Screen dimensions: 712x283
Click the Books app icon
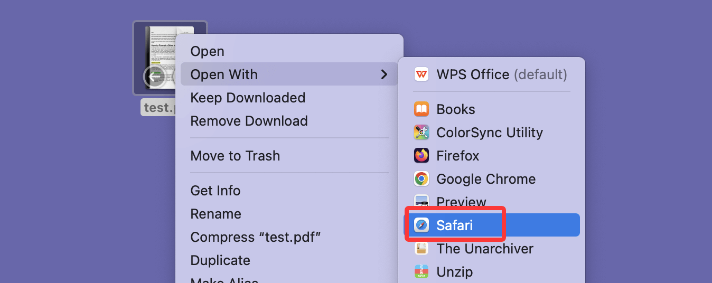tap(421, 109)
